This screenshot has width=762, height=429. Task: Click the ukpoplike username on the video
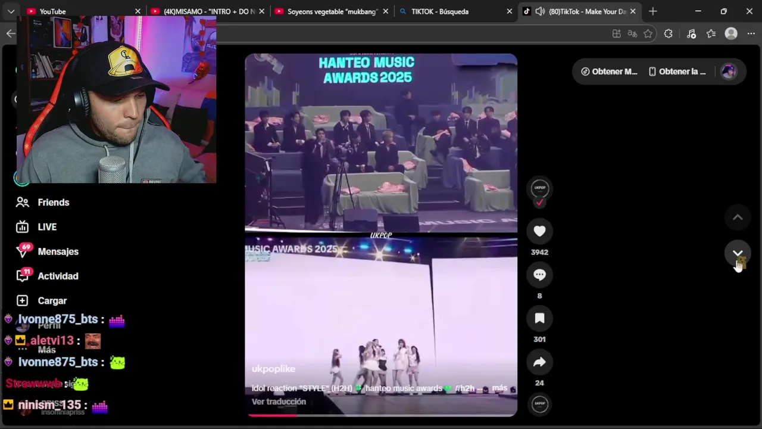point(273,369)
